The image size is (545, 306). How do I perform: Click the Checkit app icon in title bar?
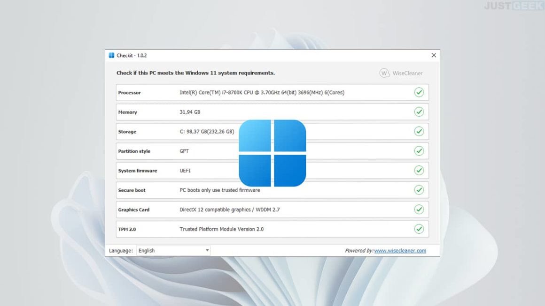(111, 55)
